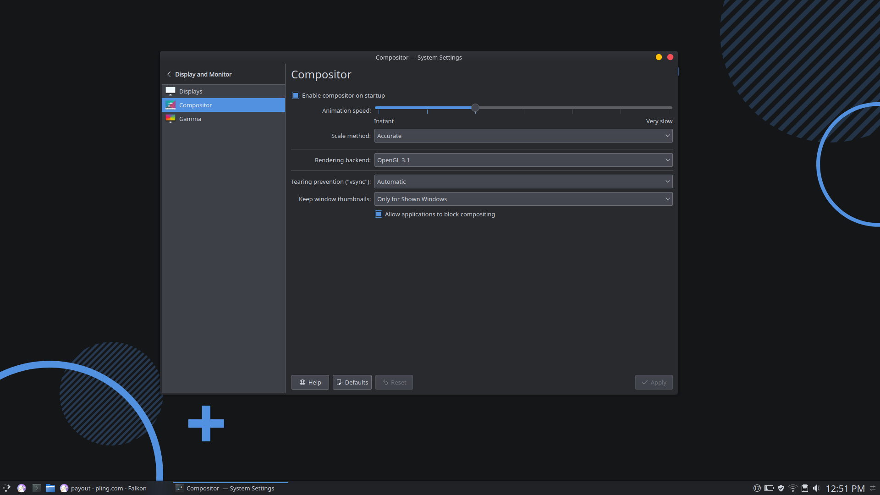This screenshot has width=880, height=495.
Task: Launch Falkon browser from taskbar pin
Action: [22, 488]
